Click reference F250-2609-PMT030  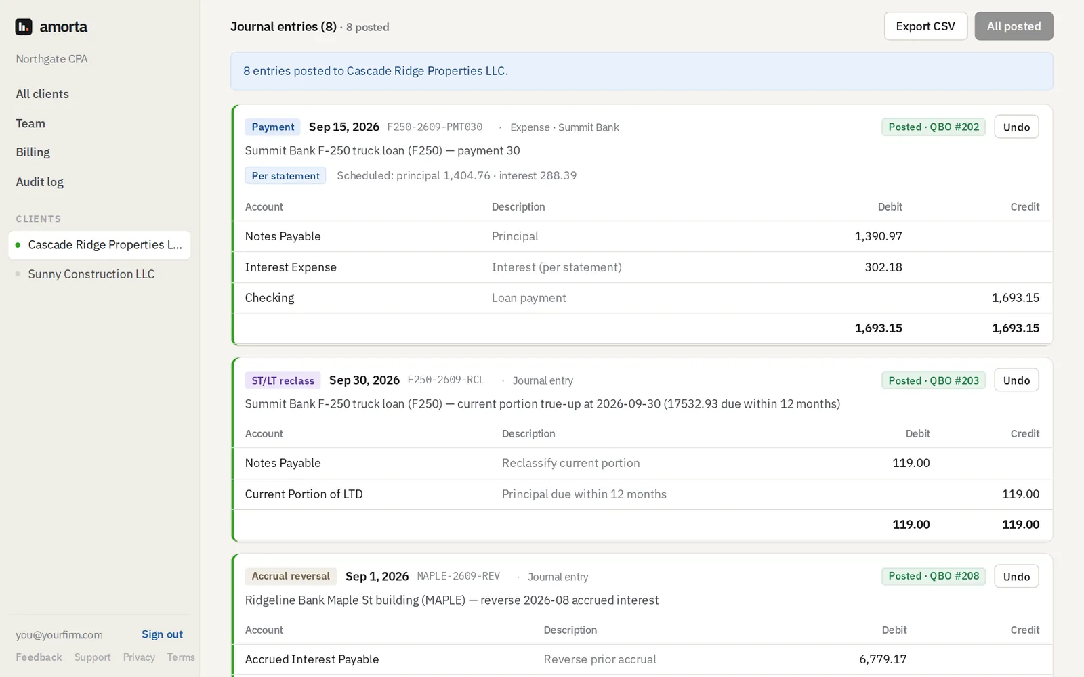click(x=435, y=127)
